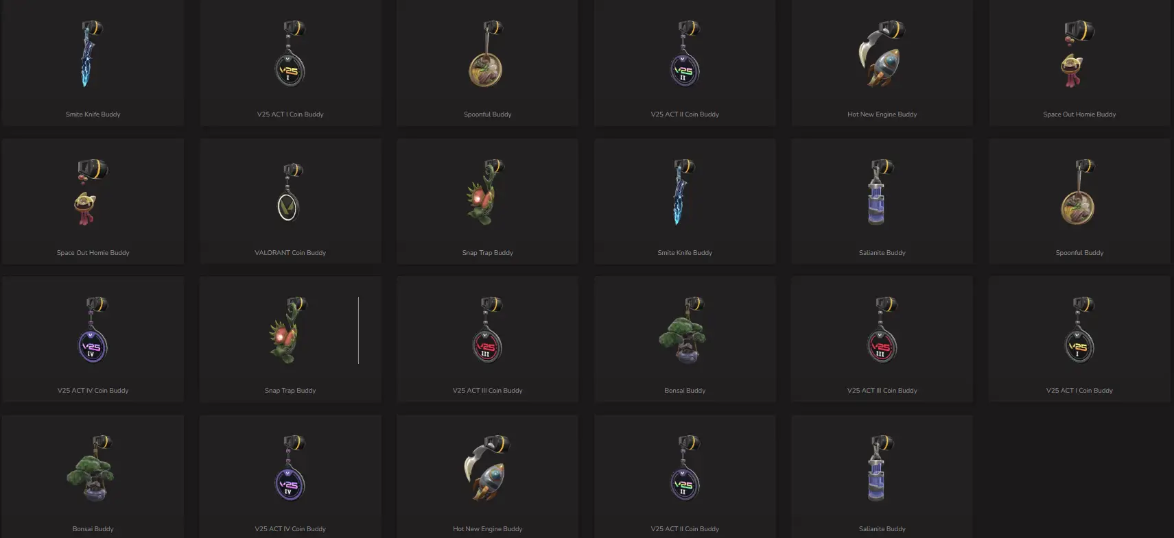Select the Snap Trap Buddy card showing vertical line
The image size is (1174, 538).
[x=290, y=339]
